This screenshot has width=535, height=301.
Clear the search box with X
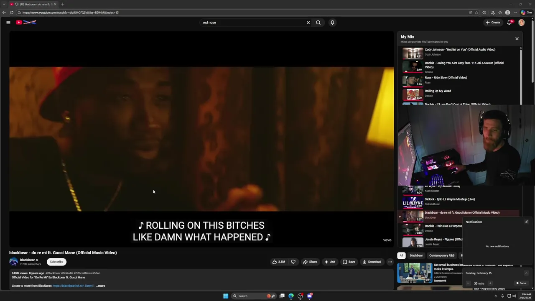tap(308, 23)
